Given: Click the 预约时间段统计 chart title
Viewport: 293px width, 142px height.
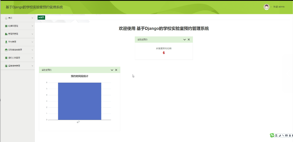Looking at the screenshot, I should (80, 76).
